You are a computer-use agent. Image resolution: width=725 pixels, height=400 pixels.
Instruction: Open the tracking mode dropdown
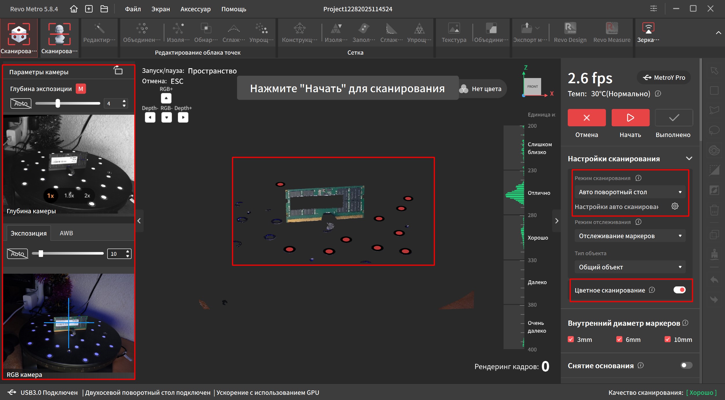click(630, 236)
